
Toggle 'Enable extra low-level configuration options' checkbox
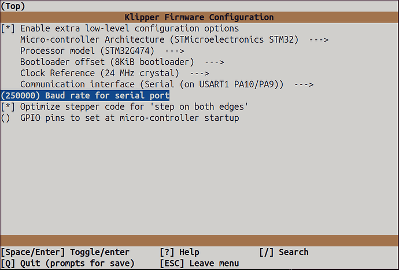pyautogui.click(x=8, y=28)
